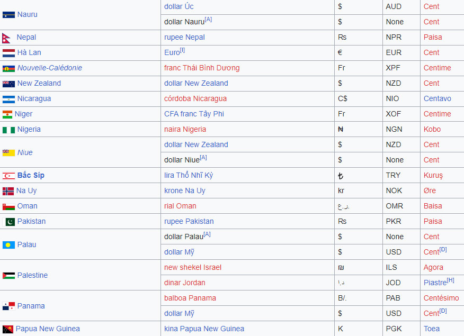The image size is (464, 336).
Task: Click the Nigeria flag icon
Action: click(8, 130)
